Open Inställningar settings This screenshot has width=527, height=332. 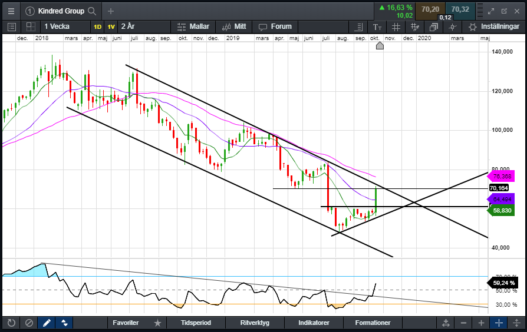(494, 26)
